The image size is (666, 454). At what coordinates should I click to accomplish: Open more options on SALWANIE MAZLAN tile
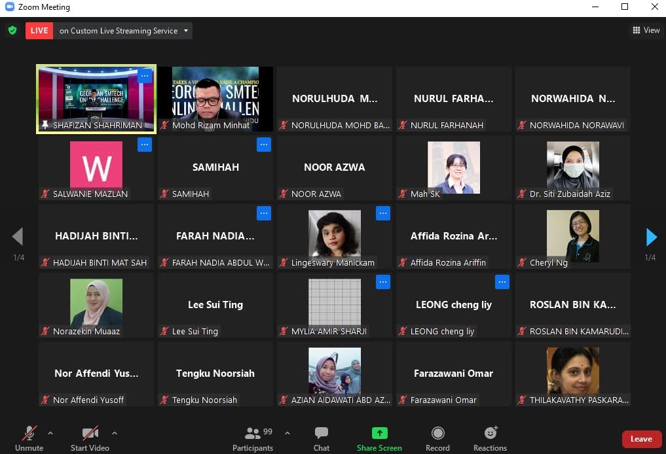tap(145, 145)
